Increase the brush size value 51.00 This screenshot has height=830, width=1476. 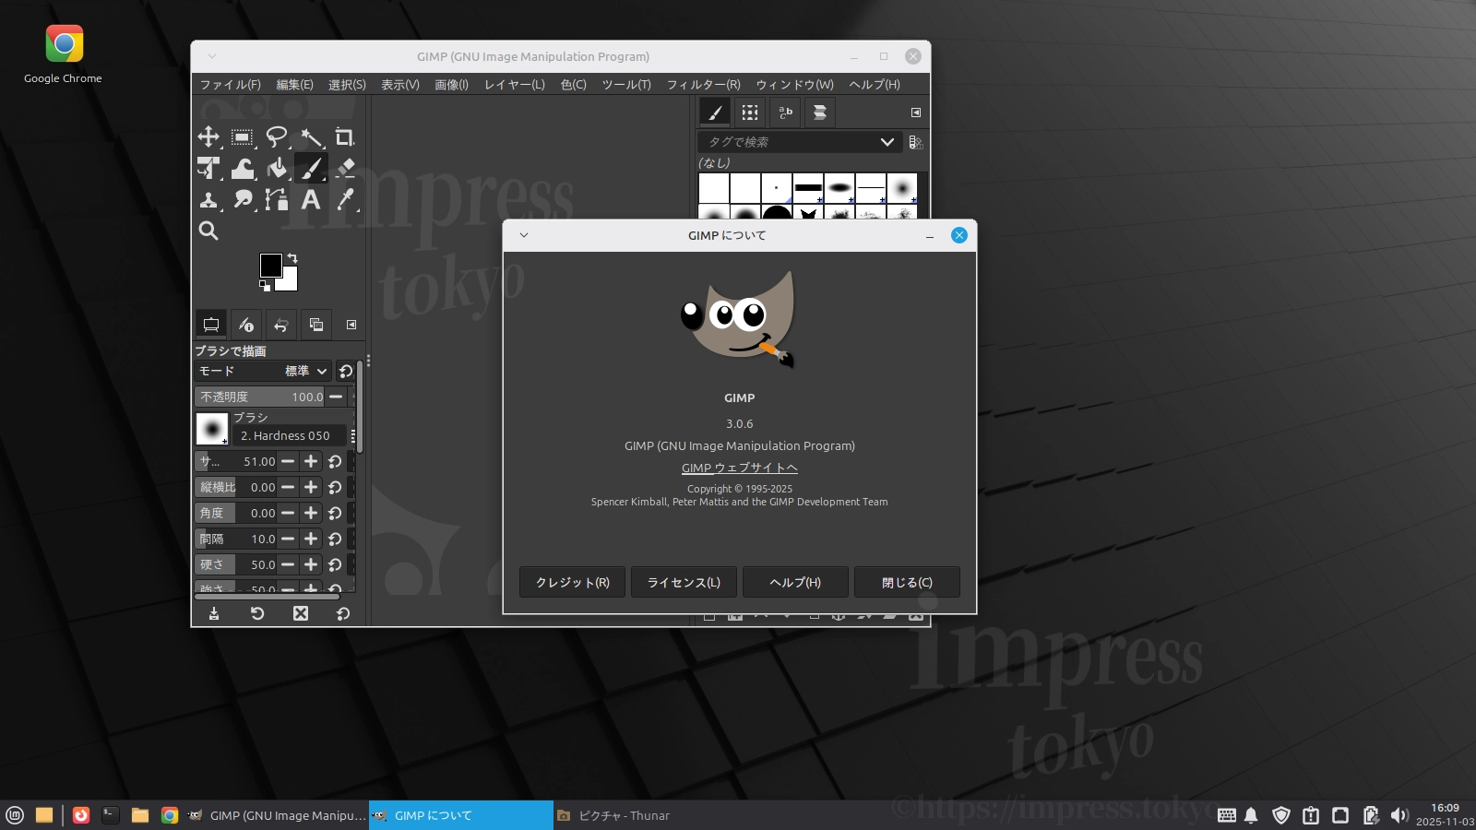311,461
